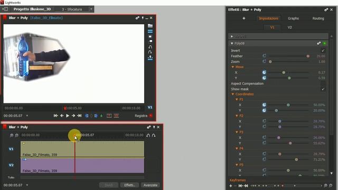The image size is (338, 190).
Task: Open the timeline timecode dropdown arrow
Action: coord(27,185)
